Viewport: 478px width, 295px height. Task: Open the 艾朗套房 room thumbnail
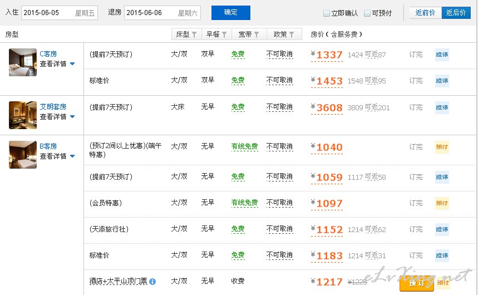click(23, 115)
